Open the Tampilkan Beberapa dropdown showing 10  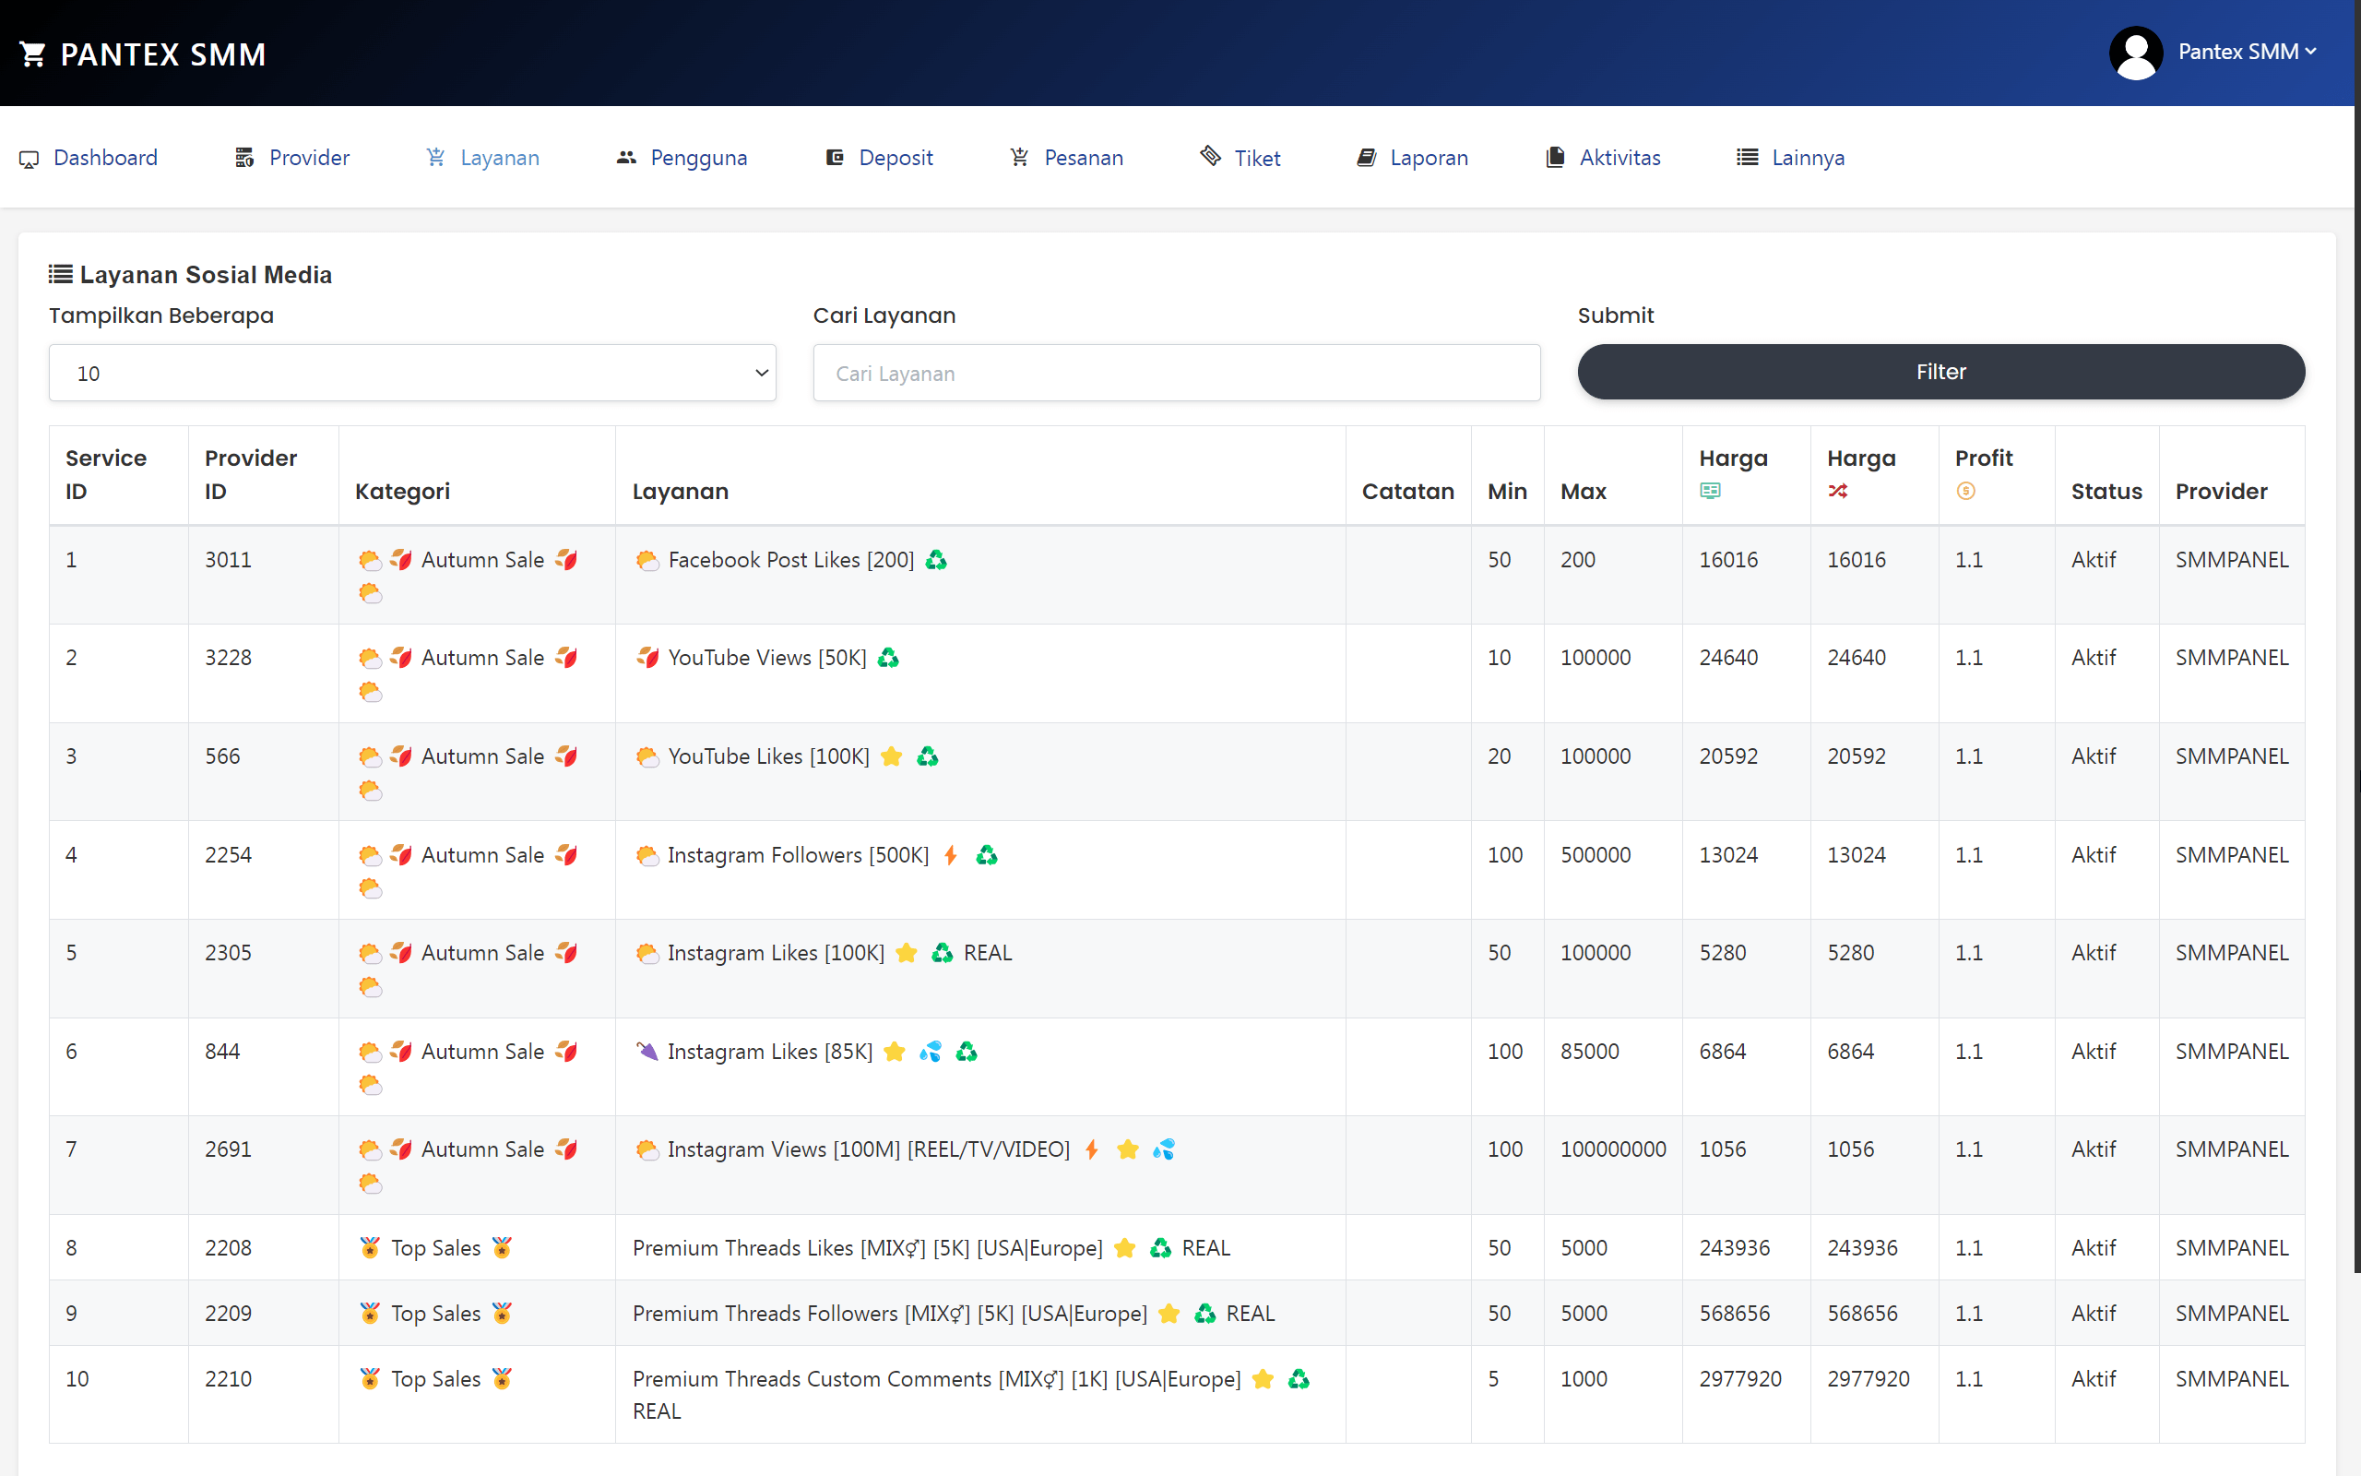pyautogui.click(x=411, y=372)
